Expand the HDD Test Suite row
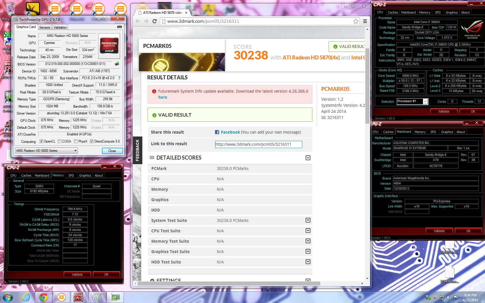The height and width of the screenshot is (303, 485). coord(308,262)
